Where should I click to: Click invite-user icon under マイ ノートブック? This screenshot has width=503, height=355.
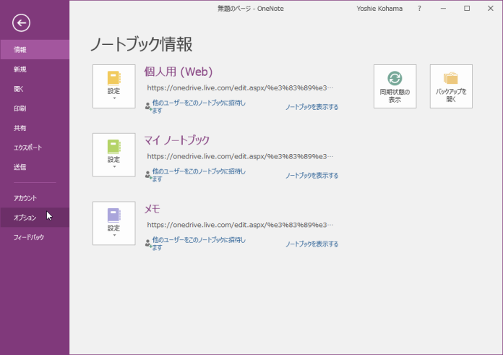pos(148,174)
